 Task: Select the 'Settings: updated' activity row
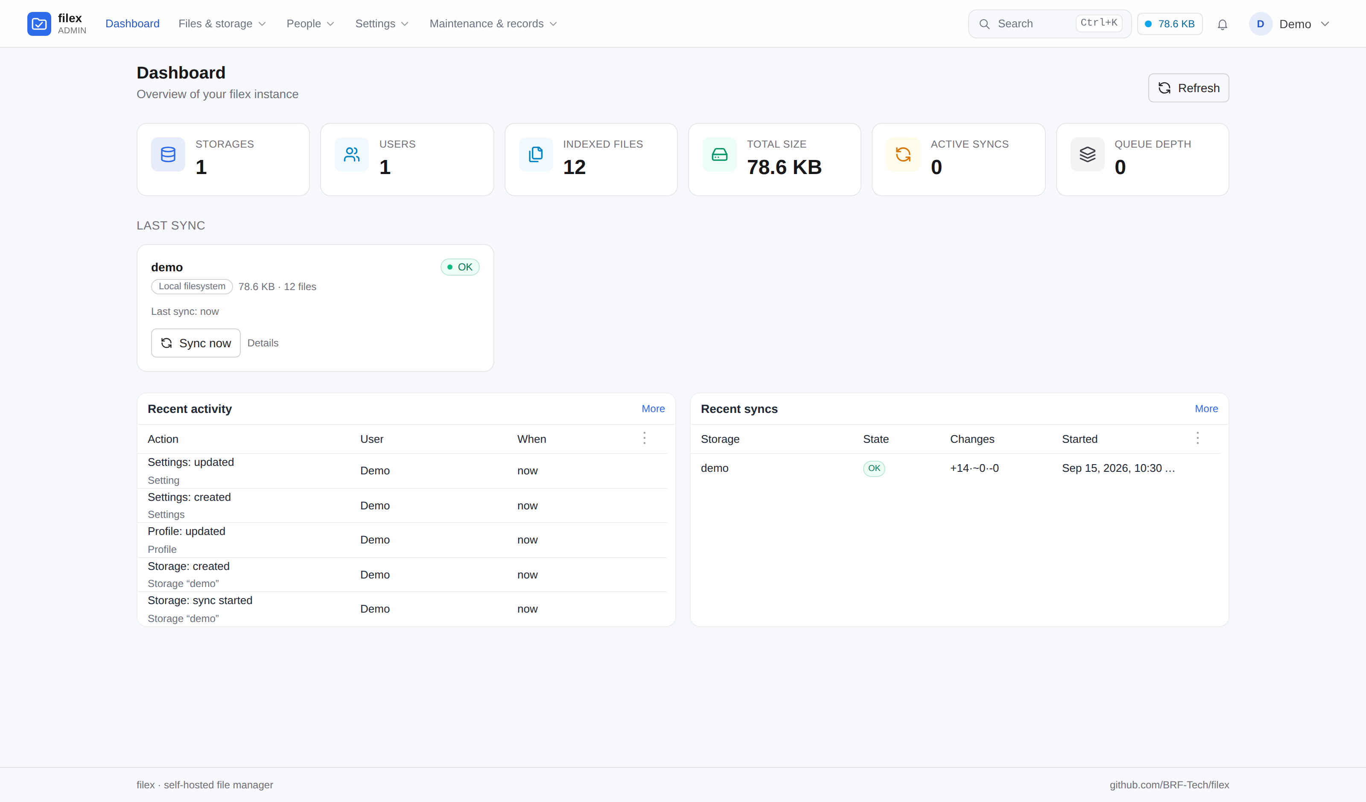[x=402, y=471]
